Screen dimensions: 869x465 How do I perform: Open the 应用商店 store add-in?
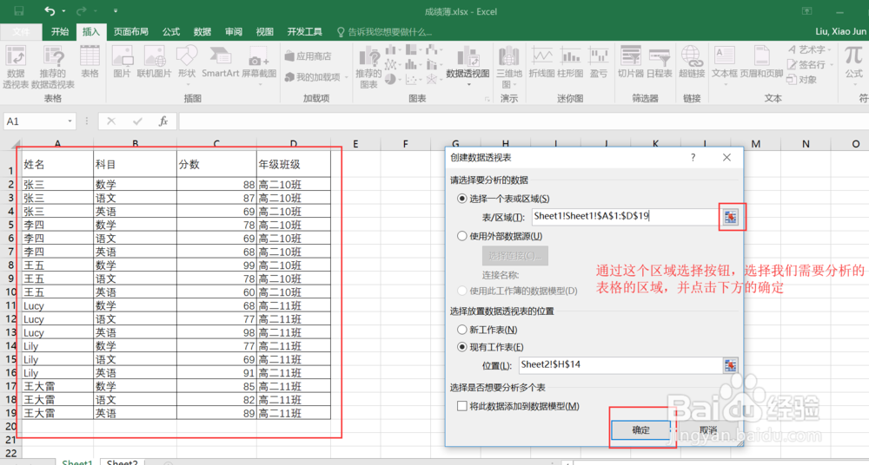pos(308,56)
